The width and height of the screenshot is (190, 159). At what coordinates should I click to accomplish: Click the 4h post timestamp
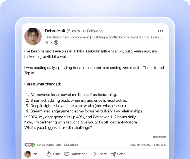click(x=47, y=42)
